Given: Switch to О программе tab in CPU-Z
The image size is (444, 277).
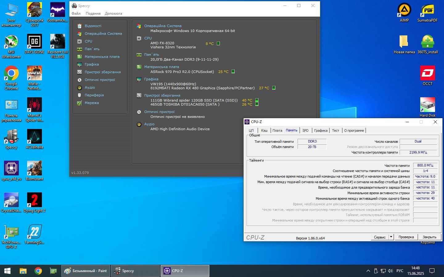Looking at the screenshot, I should pyautogui.click(x=354, y=130).
